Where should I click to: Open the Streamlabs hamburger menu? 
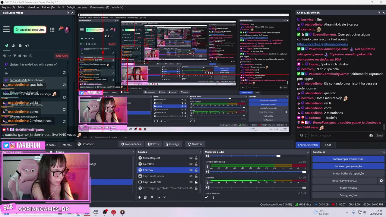[x=6, y=29]
